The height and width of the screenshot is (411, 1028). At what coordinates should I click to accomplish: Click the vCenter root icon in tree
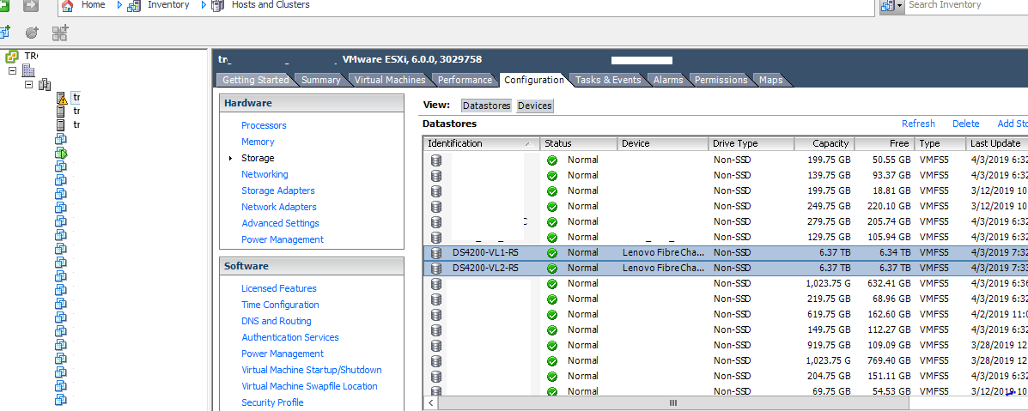(12, 56)
